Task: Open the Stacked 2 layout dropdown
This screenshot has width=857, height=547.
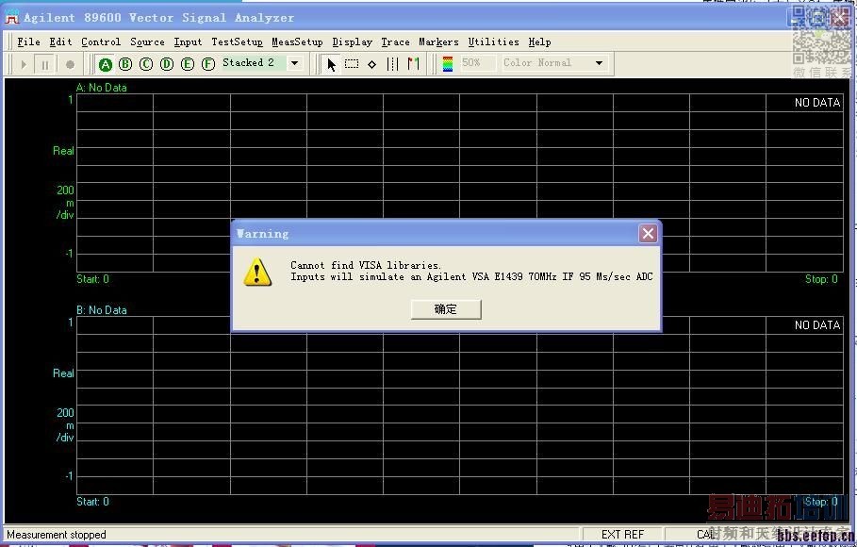Action: pyautogui.click(x=294, y=63)
